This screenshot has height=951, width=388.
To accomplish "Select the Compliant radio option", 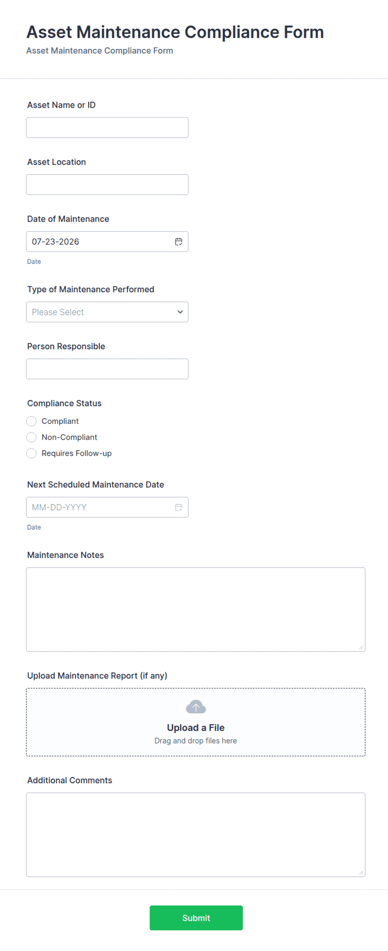I will [x=31, y=421].
